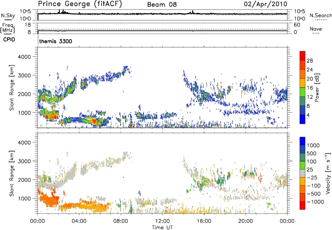Click the "-1000" Velocity colorbar label
This screenshot has width=332, height=230.
(x=315, y=202)
